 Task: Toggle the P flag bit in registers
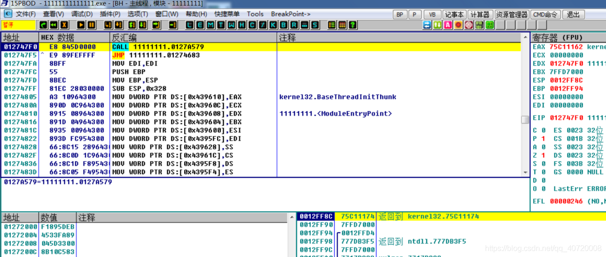coord(544,139)
